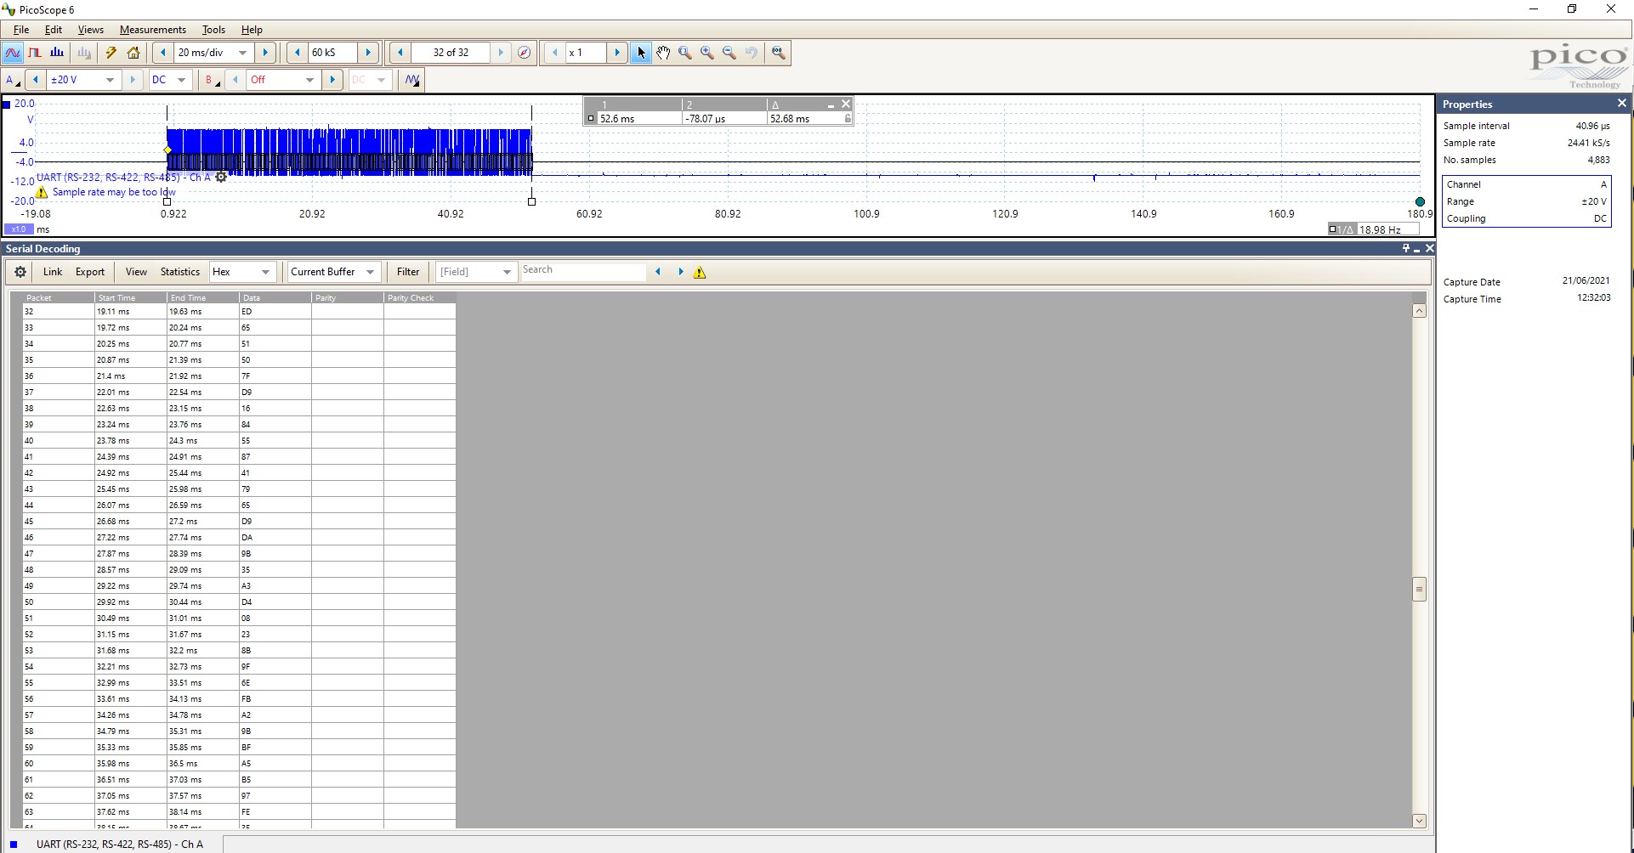Switch to Spectrum Mode icon
The image size is (1634, 853).
pos(57,53)
